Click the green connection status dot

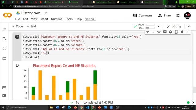click(188, 103)
